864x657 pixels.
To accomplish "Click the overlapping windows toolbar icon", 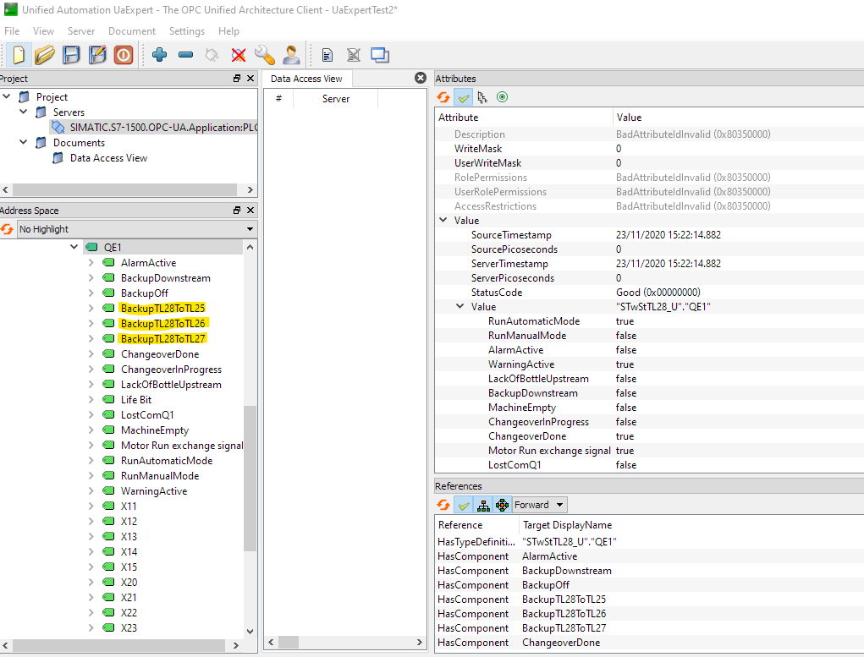I will point(380,55).
